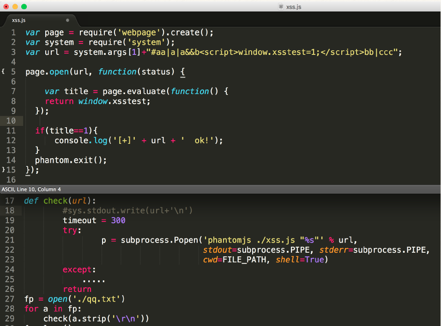Click 'for a in fp:' on line 28
441x326 pixels.
click(53, 309)
